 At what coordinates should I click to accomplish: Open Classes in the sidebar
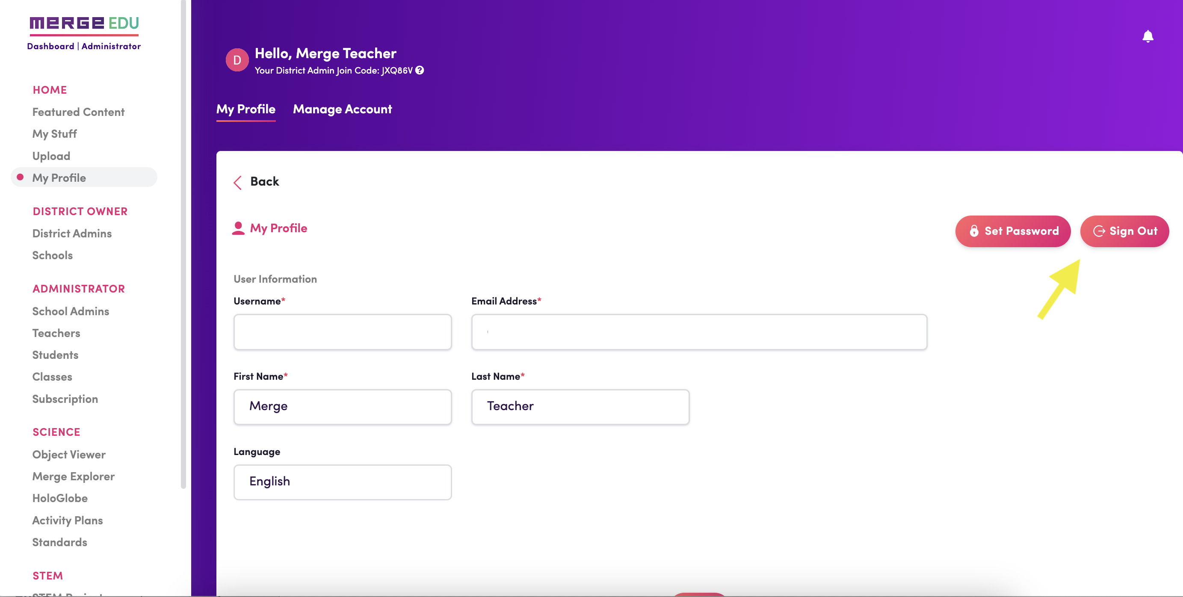(52, 377)
